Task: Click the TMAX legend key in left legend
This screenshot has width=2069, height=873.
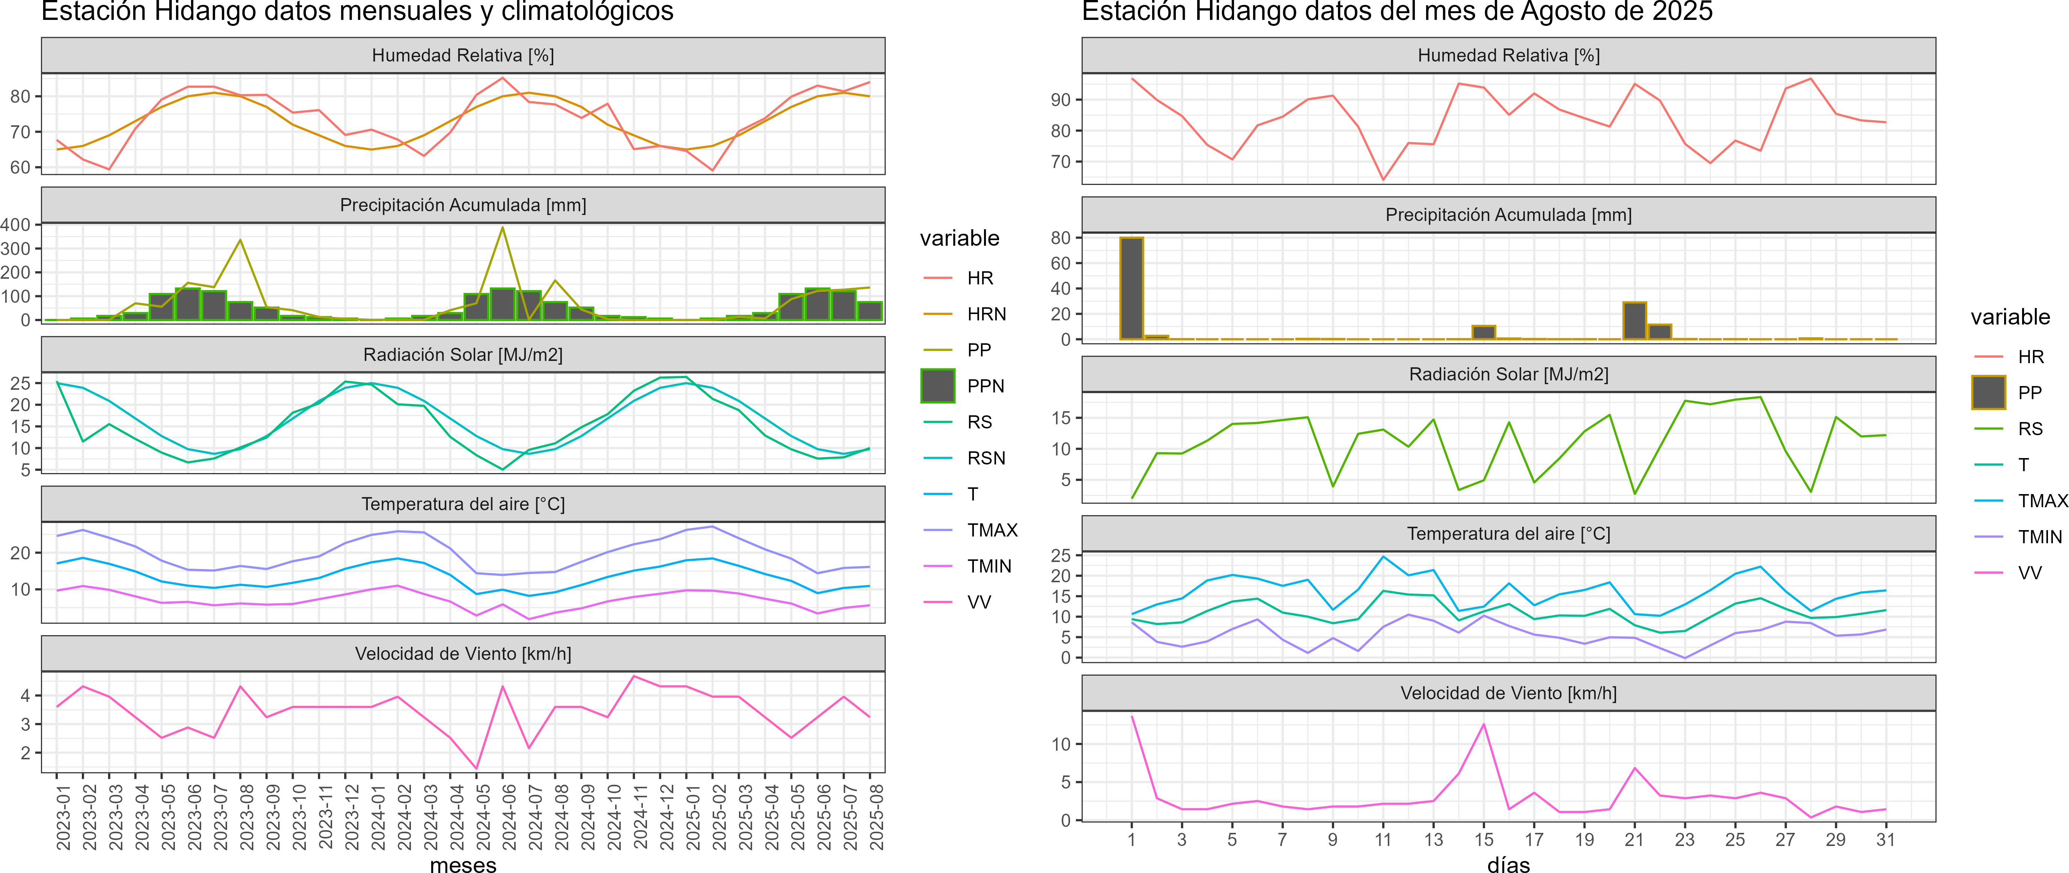Action: (937, 530)
